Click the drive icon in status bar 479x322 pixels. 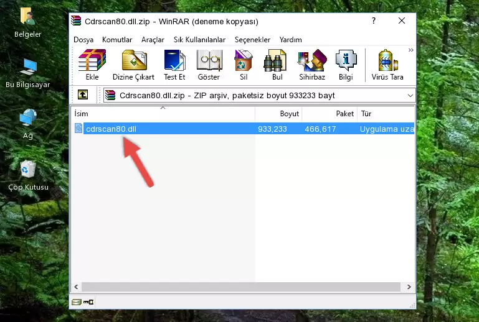click(x=77, y=302)
